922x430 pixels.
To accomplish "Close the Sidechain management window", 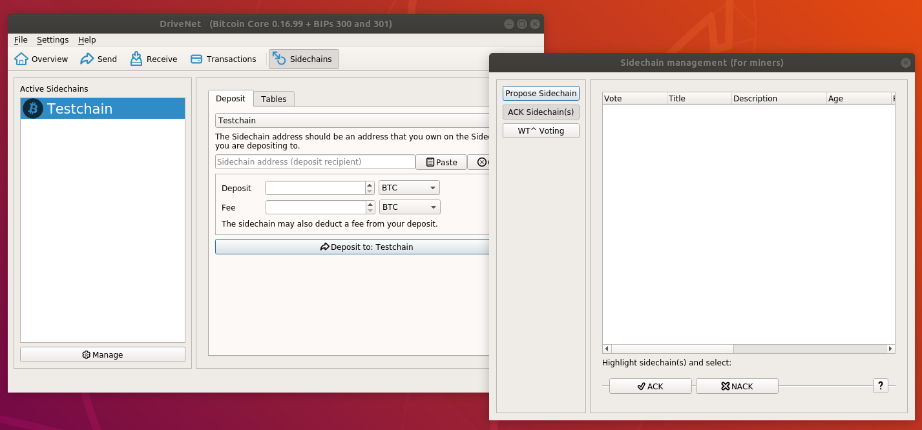I will pyautogui.click(x=906, y=63).
